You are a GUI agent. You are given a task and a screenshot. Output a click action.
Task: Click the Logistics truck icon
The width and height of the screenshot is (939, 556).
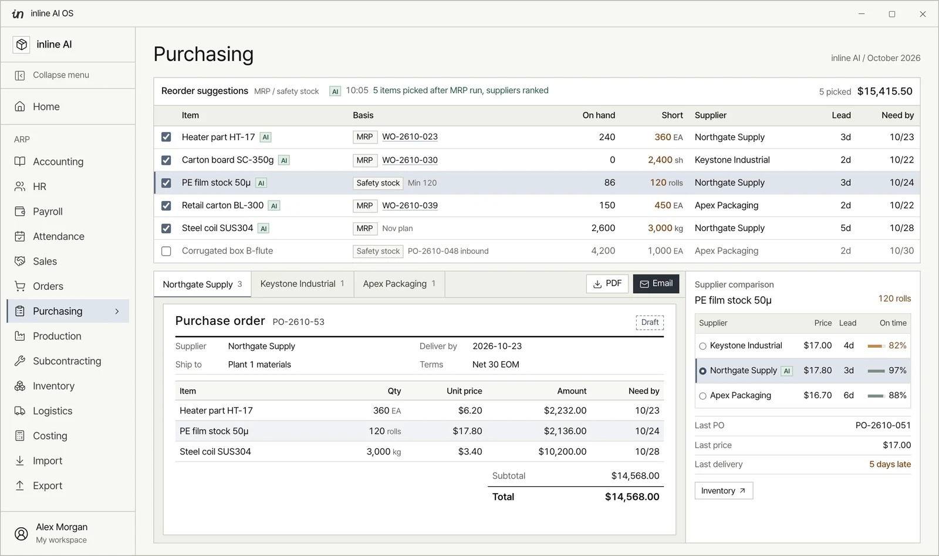click(x=20, y=411)
